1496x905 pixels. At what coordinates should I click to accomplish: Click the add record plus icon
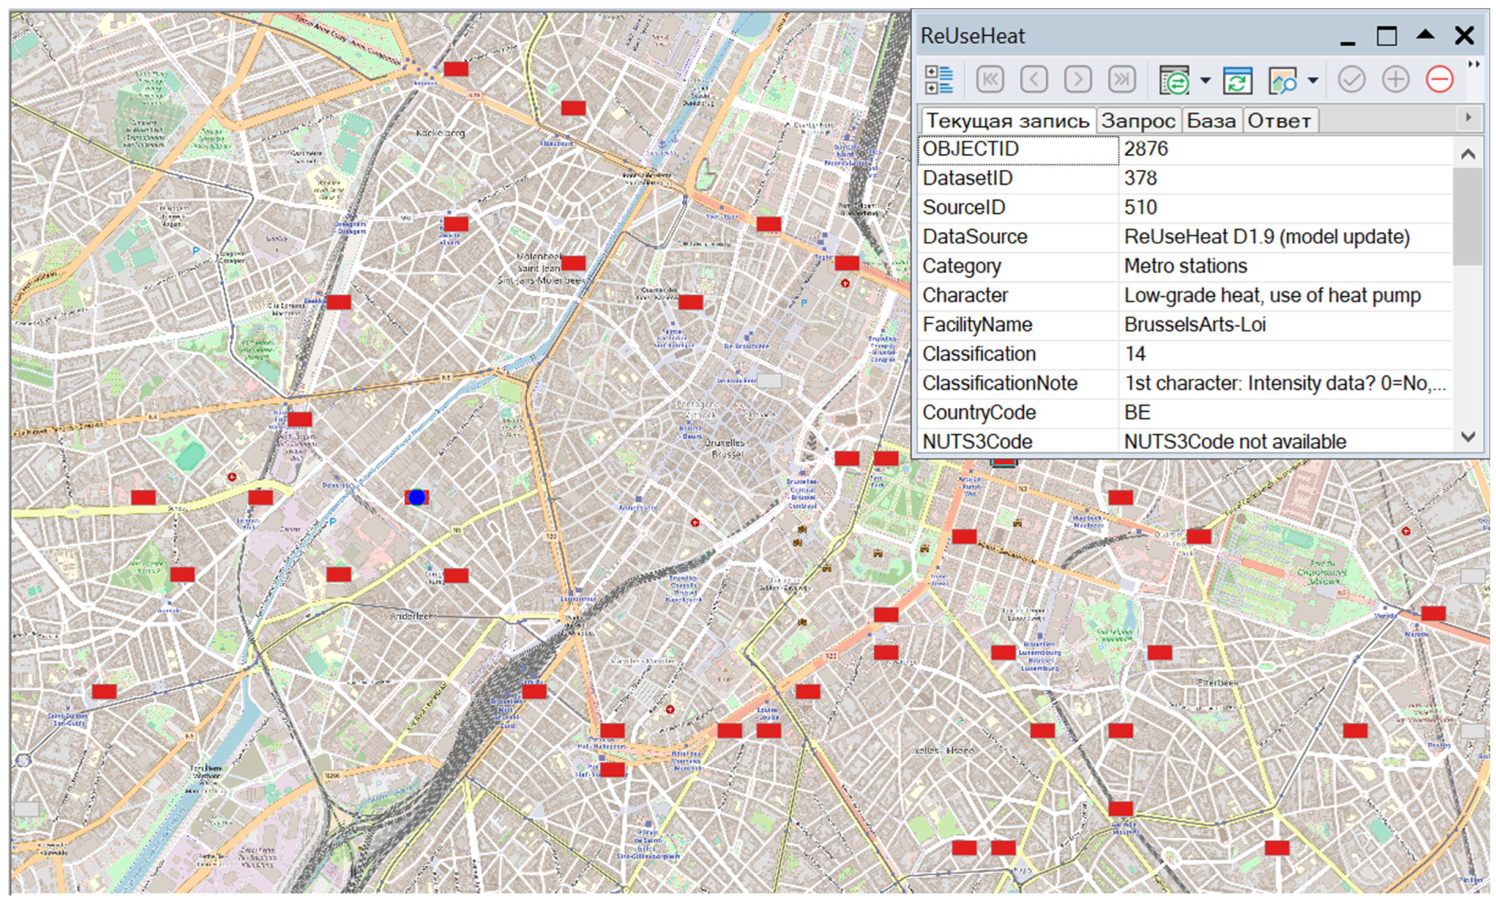(x=1395, y=80)
